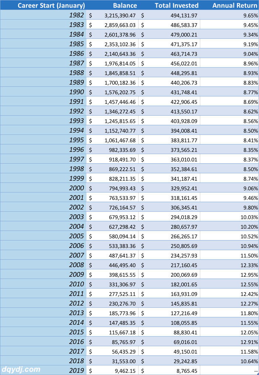
Task: Select balance value 230,276.70
Action: (x=112, y=303)
